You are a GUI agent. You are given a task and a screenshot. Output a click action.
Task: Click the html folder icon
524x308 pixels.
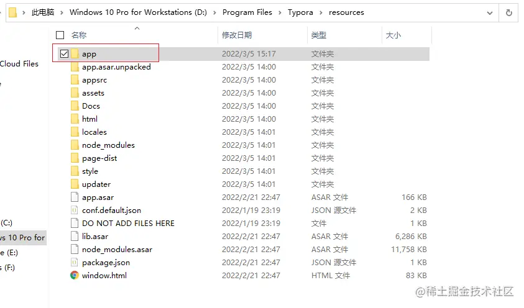click(x=75, y=119)
